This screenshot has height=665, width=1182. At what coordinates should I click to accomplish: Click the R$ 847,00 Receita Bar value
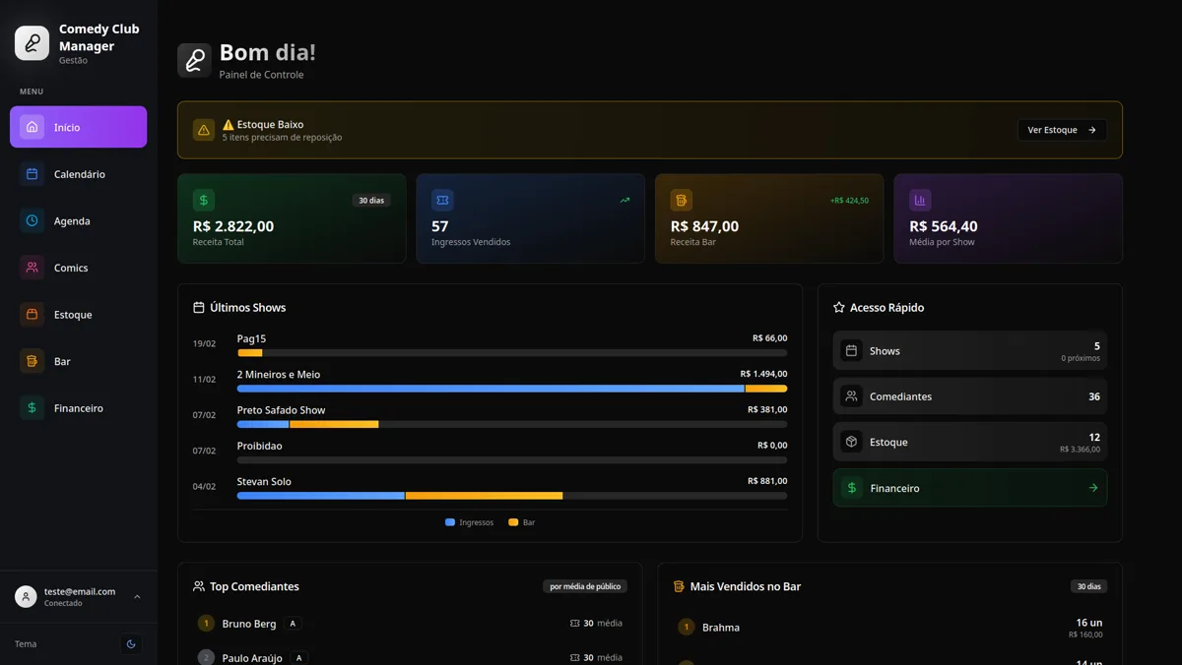pyautogui.click(x=704, y=226)
